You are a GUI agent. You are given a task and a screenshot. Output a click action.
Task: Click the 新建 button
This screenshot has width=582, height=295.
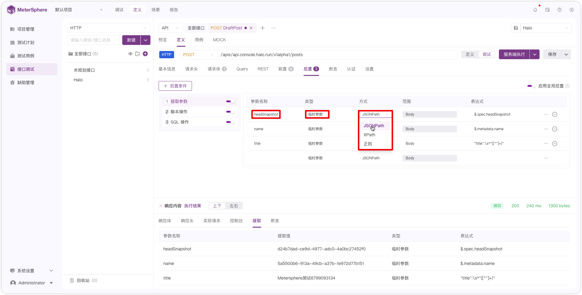pyautogui.click(x=131, y=40)
